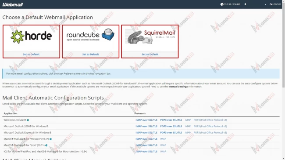Image resolution: width=285 pixels, height=160 pixels.
Task: Click info icon beside MacOS Pre Lion
Action: [50, 139]
